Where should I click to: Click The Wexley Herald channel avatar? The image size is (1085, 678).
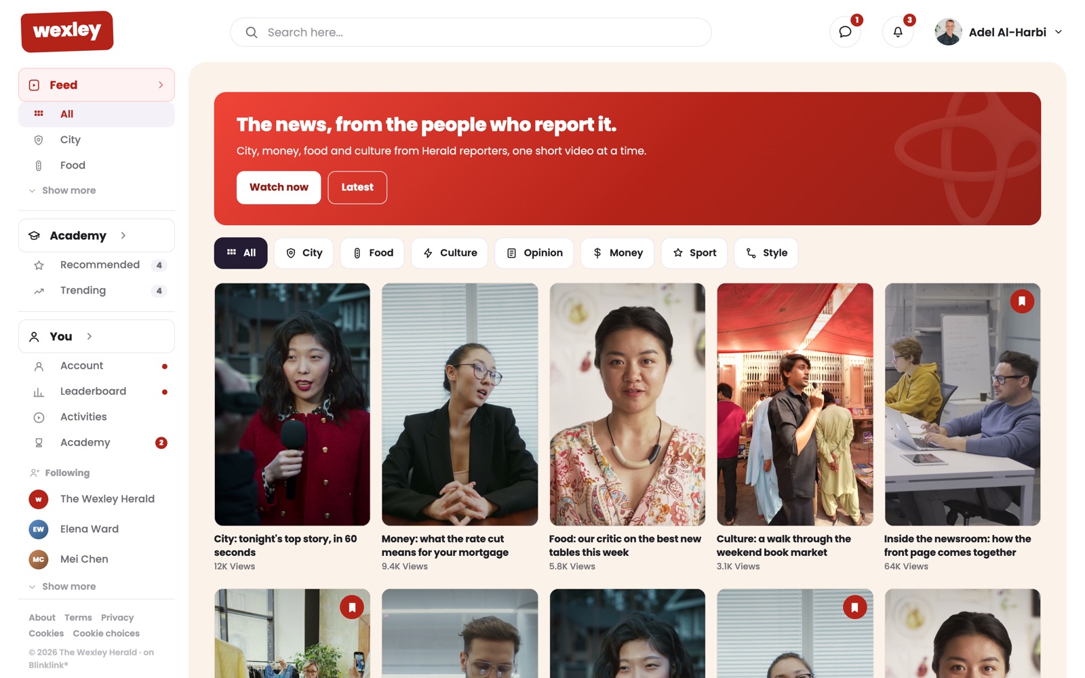[x=39, y=499]
